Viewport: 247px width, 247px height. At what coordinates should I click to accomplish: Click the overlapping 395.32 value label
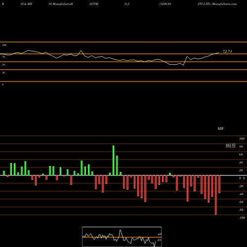[x=230, y=147]
